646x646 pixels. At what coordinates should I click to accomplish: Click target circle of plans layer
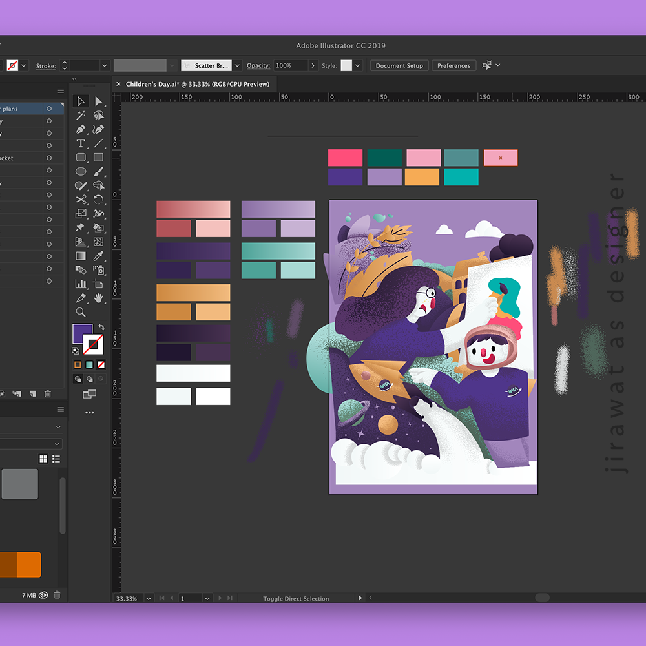click(49, 109)
